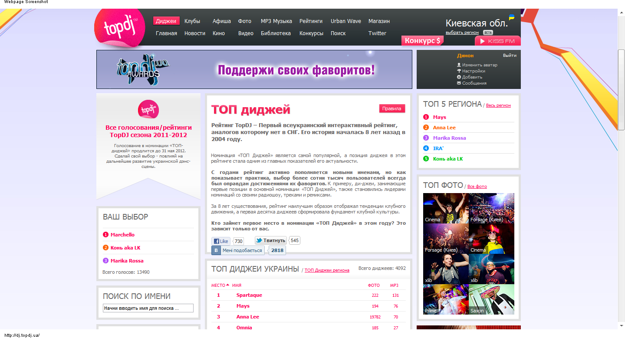Screen dimensions: 625x338
Task: Click Добавить in user panel
Action: point(472,77)
